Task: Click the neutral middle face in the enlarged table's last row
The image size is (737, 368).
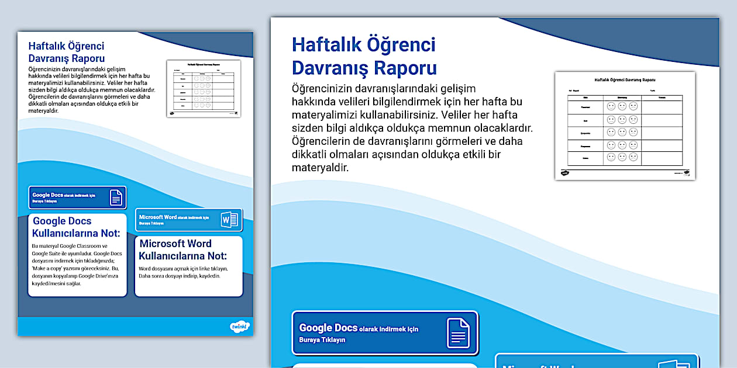Action: point(622,158)
